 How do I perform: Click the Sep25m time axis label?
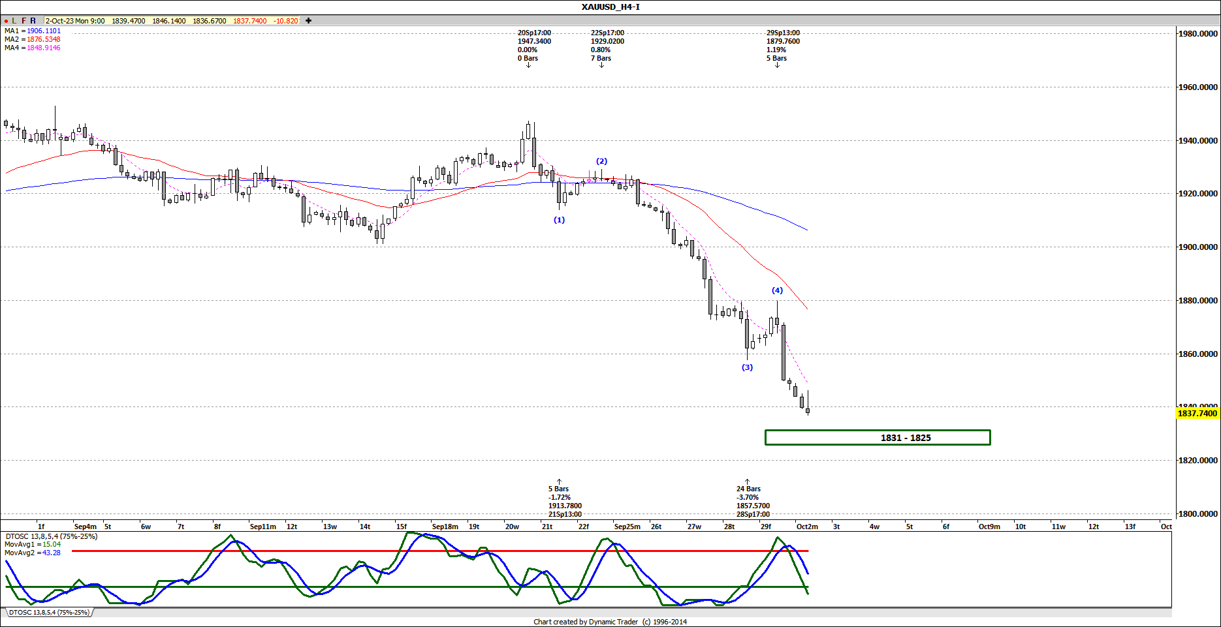(627, 527)
